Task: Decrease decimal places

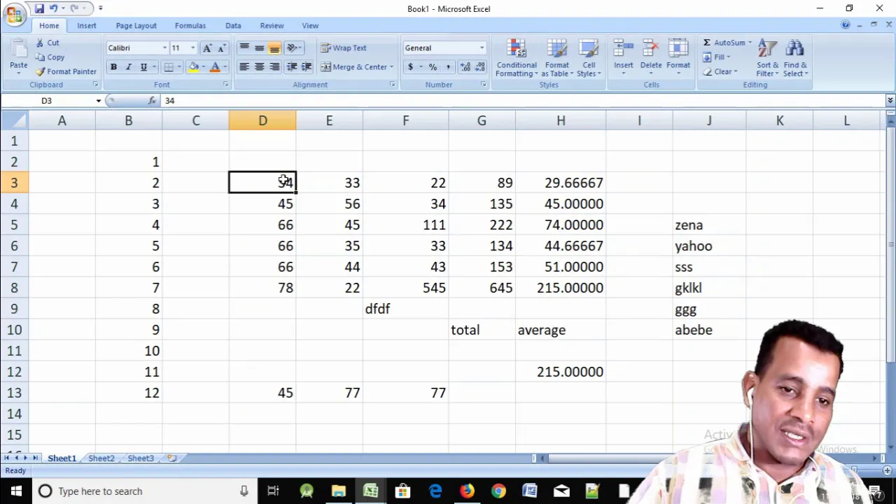Action: click(x=480, y=67)
